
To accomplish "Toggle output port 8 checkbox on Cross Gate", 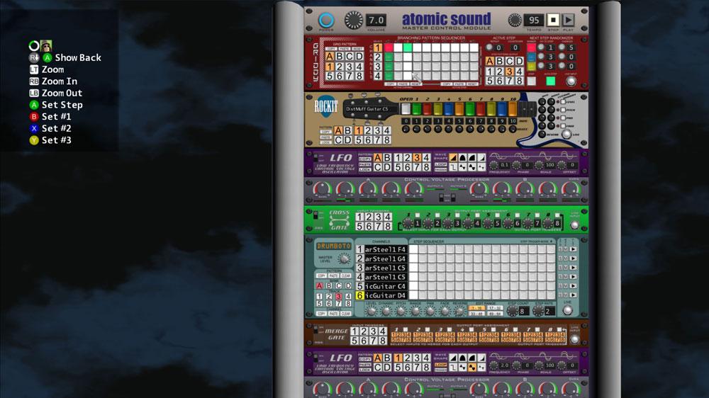I will [x=557, y=215].
